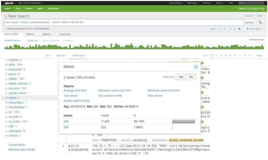
Task: Open App: Search & Reporting dropdown
Action: 30,3
